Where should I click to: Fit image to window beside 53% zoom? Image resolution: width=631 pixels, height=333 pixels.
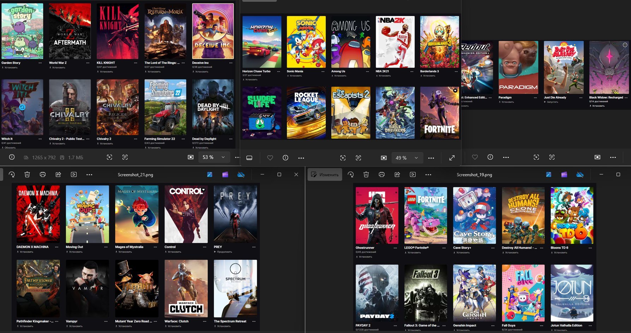[191, 157]
